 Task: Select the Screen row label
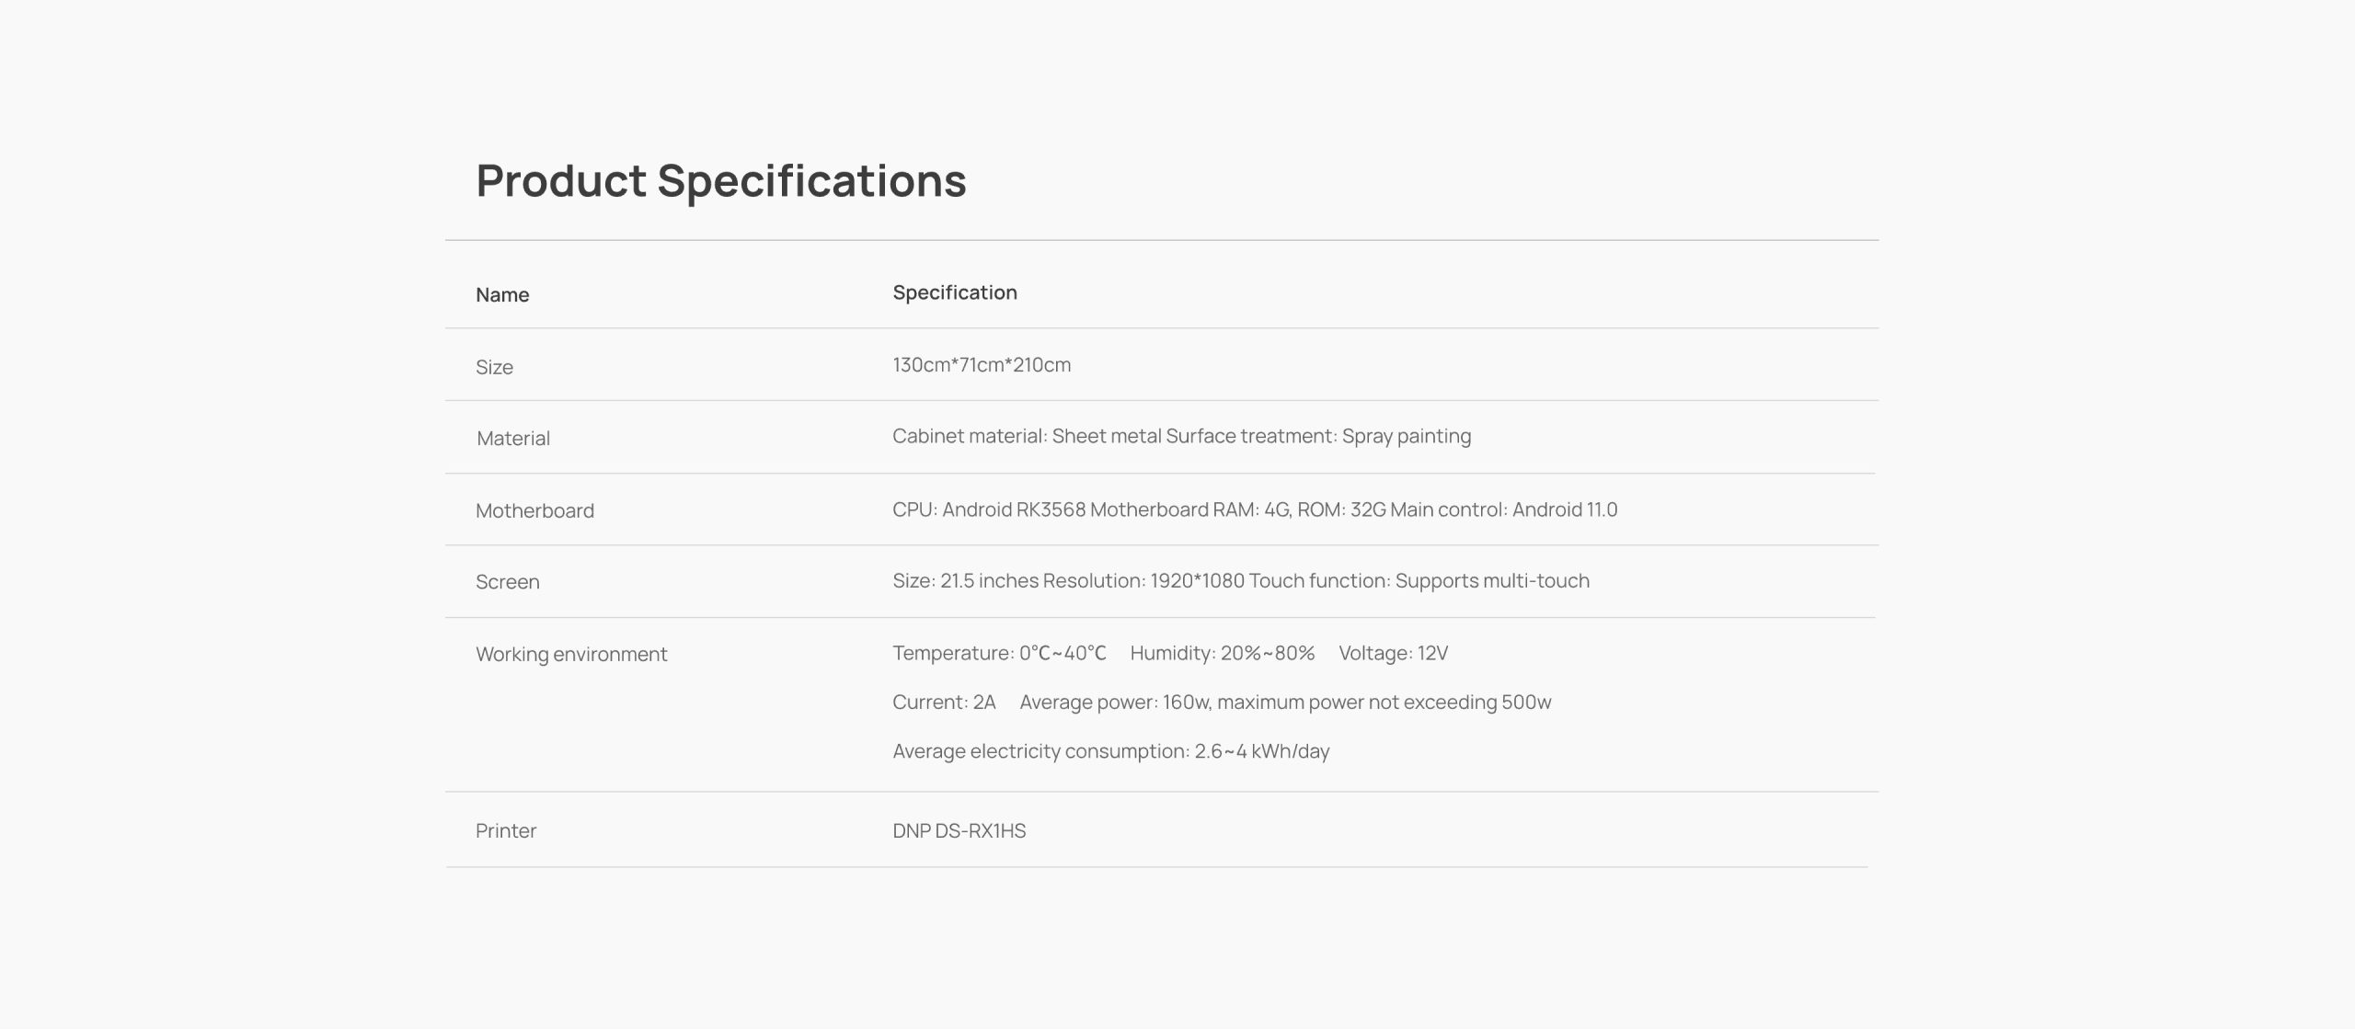click(x=507, y=582)
